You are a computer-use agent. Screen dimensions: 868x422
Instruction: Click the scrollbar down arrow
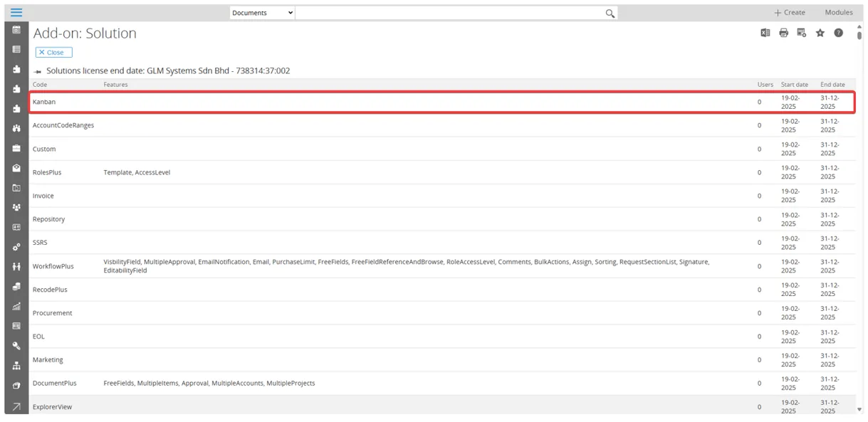click(x=859, y=409)
